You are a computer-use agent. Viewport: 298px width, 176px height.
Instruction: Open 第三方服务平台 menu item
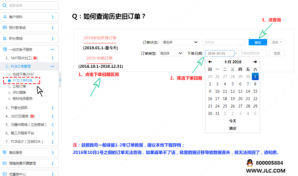click(29, 133)
